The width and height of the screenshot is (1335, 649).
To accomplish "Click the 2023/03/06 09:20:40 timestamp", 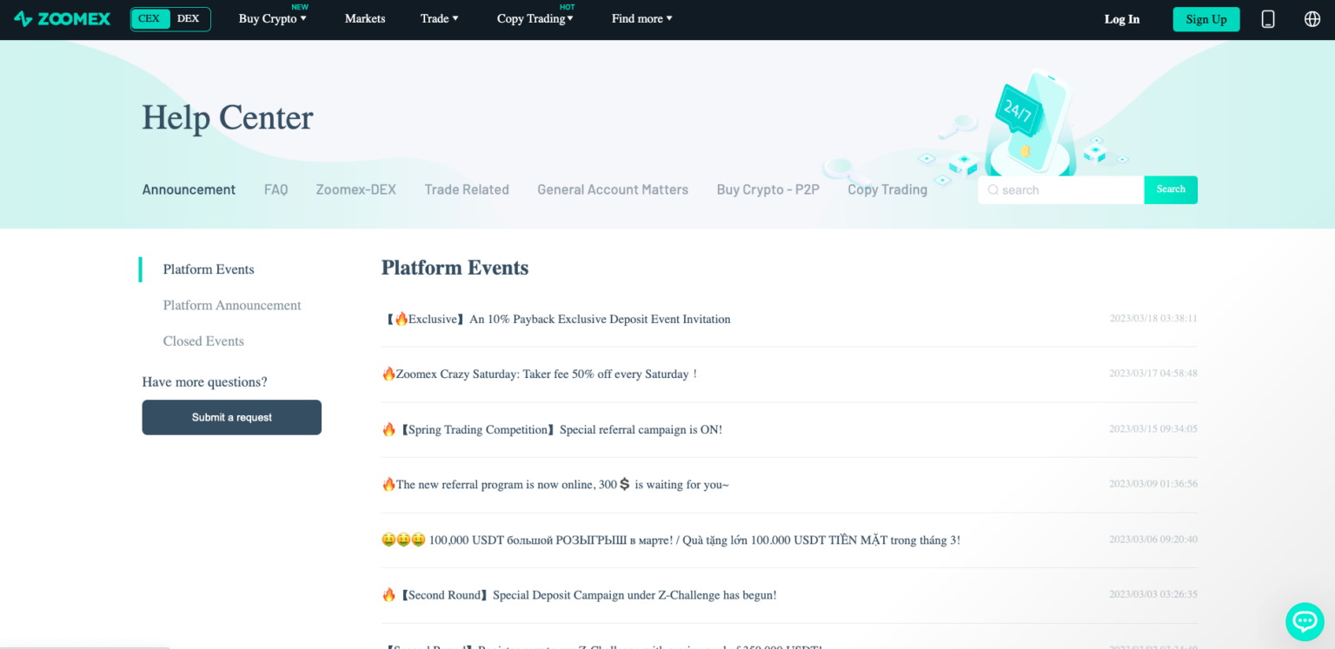I will [x=1153, y=540].
